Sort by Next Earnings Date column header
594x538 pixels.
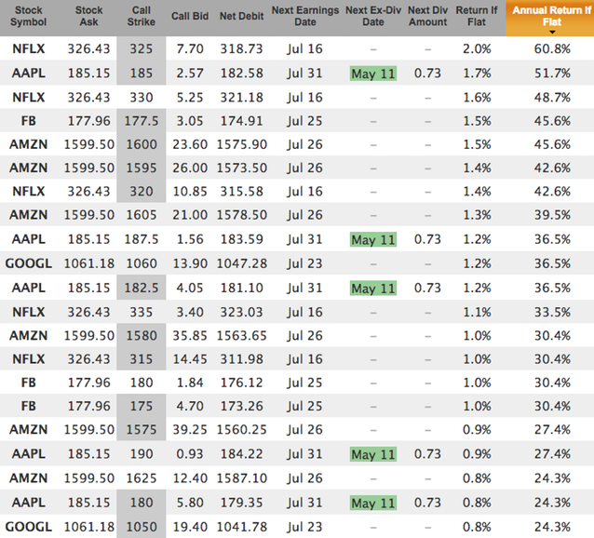(305, 16)
